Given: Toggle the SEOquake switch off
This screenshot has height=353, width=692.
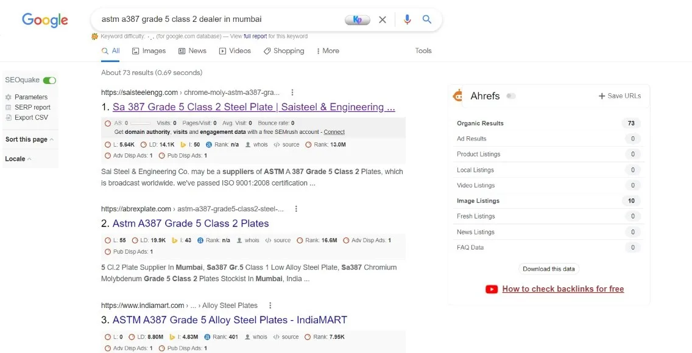Looking at the screenshot, I should point(49,80).
